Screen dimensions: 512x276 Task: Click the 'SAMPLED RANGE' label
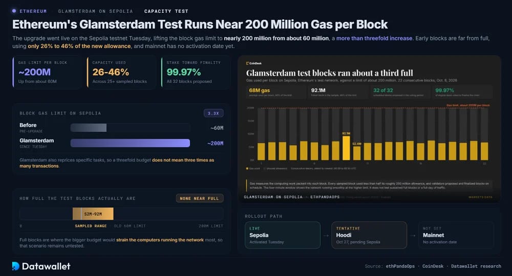click(91, 226)
